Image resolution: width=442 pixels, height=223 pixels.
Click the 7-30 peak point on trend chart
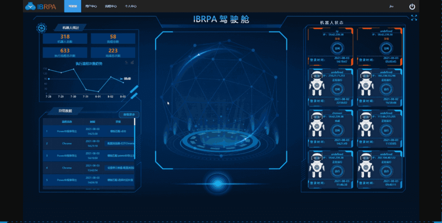(74, 69)
